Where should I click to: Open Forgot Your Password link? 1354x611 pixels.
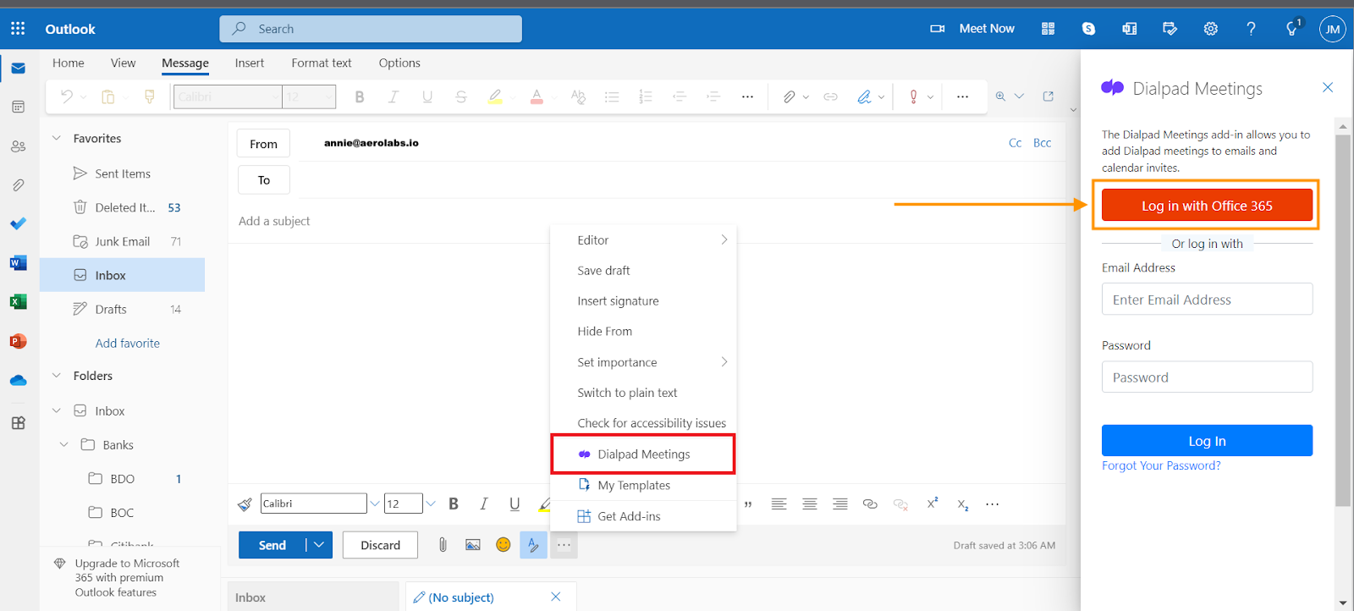pyautogui.click(x=1161, y=465)
